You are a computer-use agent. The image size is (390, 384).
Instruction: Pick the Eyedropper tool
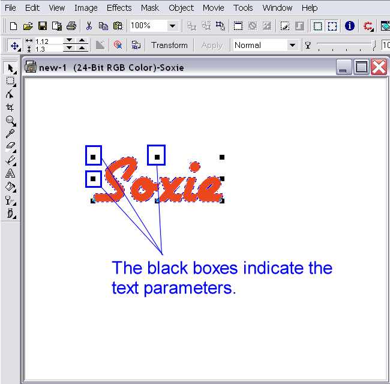click(x=10, y=134)
